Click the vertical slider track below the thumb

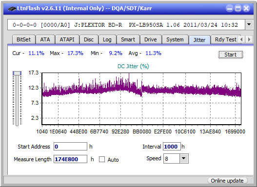17,101
